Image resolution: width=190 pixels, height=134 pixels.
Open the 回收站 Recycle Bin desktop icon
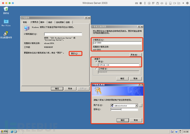[6, 10]
